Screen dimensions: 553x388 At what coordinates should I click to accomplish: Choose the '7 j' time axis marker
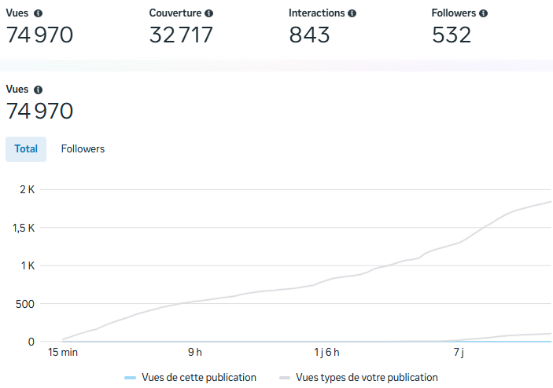point(458,352)
